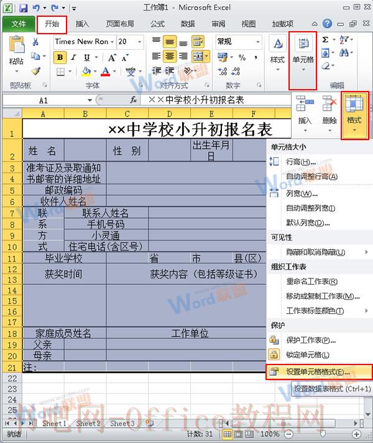The width and height of the screenshot is (373, 443).
Task: Click the zoom slider handle
Action: 323,434
